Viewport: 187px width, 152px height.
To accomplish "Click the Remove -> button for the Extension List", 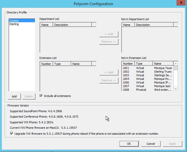I will [x=109, y=80].
